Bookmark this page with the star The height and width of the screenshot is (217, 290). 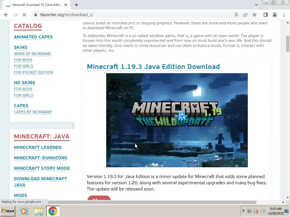254,15
